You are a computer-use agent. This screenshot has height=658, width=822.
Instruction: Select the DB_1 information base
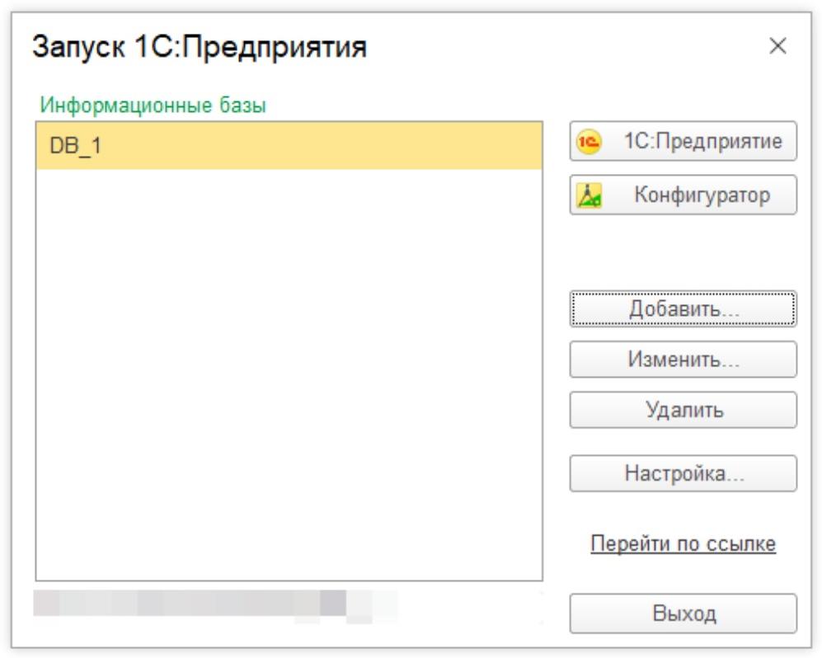tap(289, 146)
